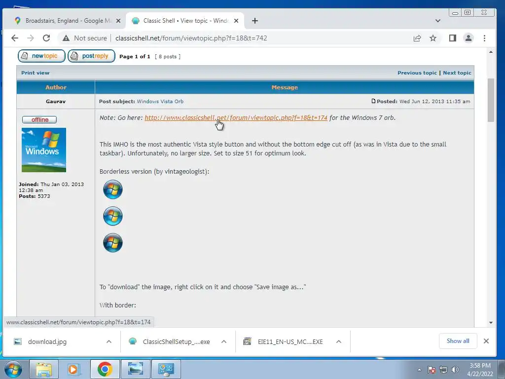Select the Classic Shell View topic tab

tap(185, 21)
